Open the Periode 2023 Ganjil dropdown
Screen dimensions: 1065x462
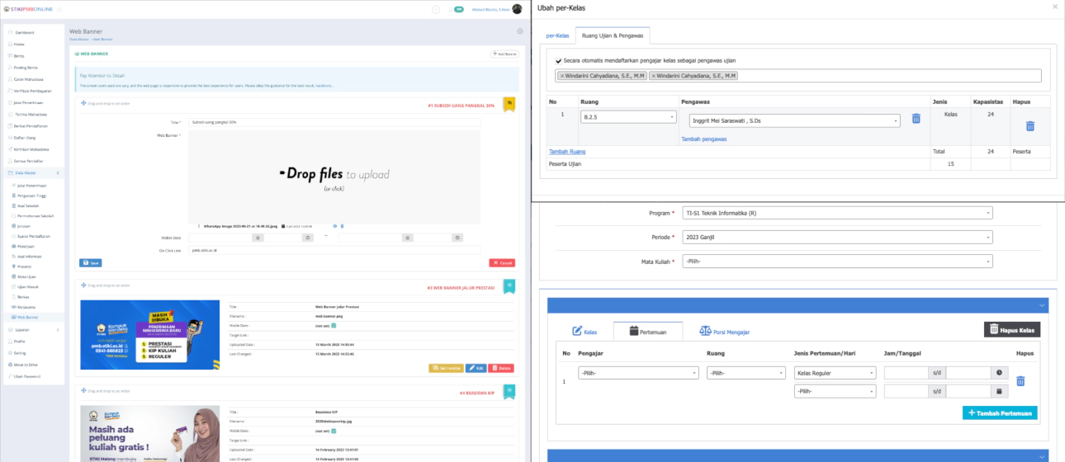click(x=837, y=238)
